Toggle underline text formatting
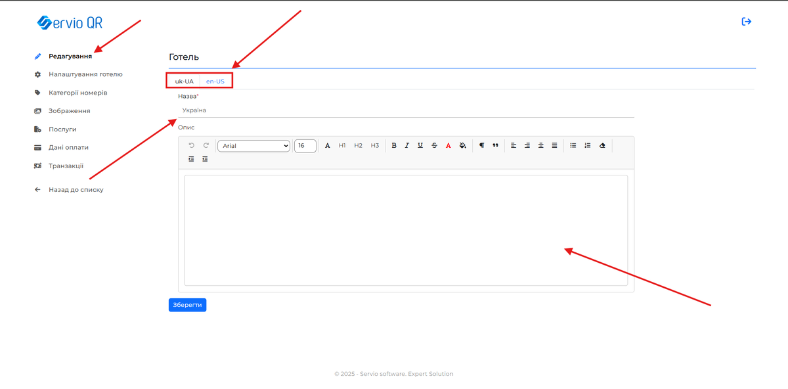 pos(420,146)
